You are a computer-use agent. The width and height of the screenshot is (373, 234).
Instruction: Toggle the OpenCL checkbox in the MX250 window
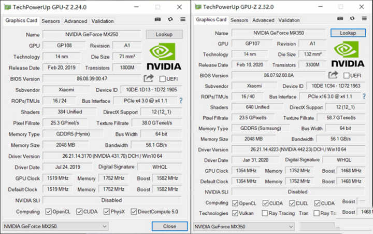click(48, 211)
